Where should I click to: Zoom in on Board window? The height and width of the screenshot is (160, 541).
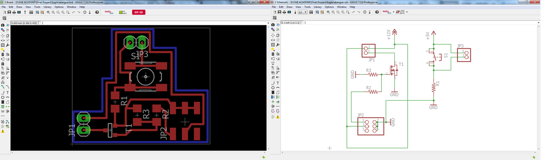pos(53,12)
